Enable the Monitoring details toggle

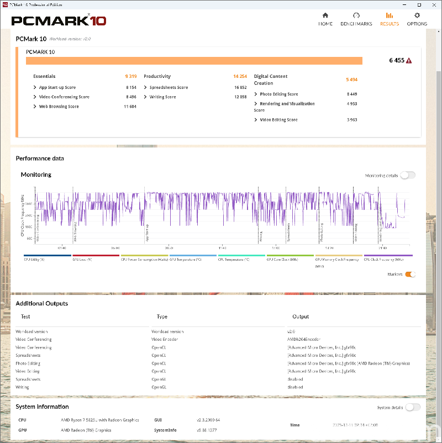point(407,175)
